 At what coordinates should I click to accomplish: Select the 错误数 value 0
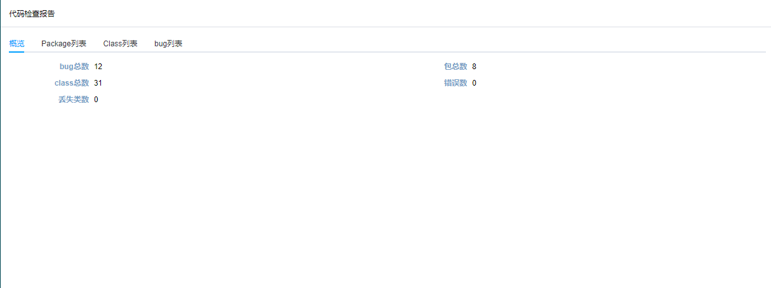(474, 83)
